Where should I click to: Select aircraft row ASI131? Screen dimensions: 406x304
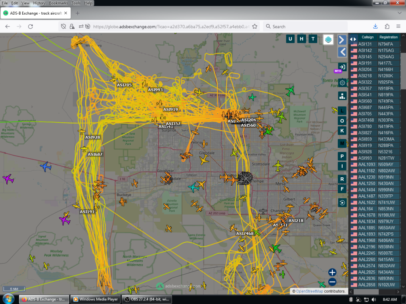375,44
